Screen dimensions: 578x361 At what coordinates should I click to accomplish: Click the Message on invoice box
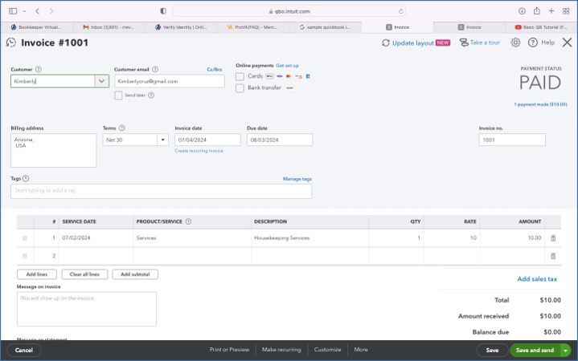87,309
